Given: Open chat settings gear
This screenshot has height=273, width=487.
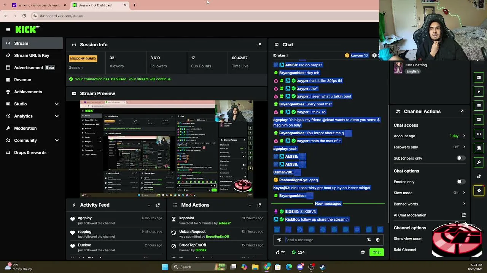Looking at the screenshot, I should click(363, 252).
